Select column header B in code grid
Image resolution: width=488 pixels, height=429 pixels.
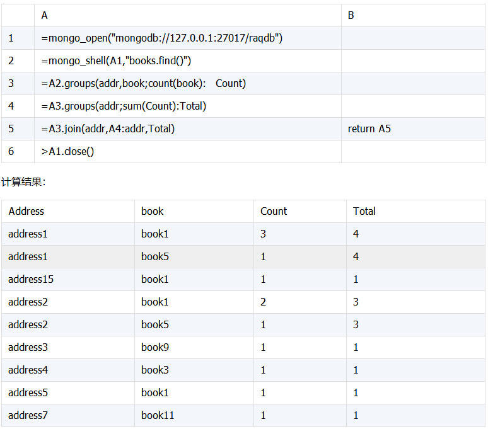tap(351, 15)
